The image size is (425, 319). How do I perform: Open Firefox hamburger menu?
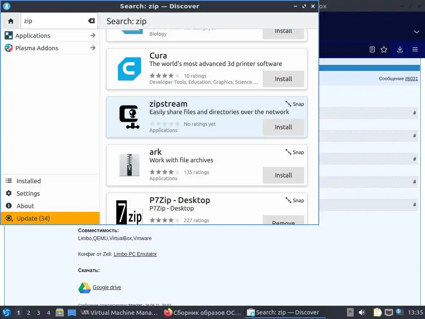click(415, 49)
